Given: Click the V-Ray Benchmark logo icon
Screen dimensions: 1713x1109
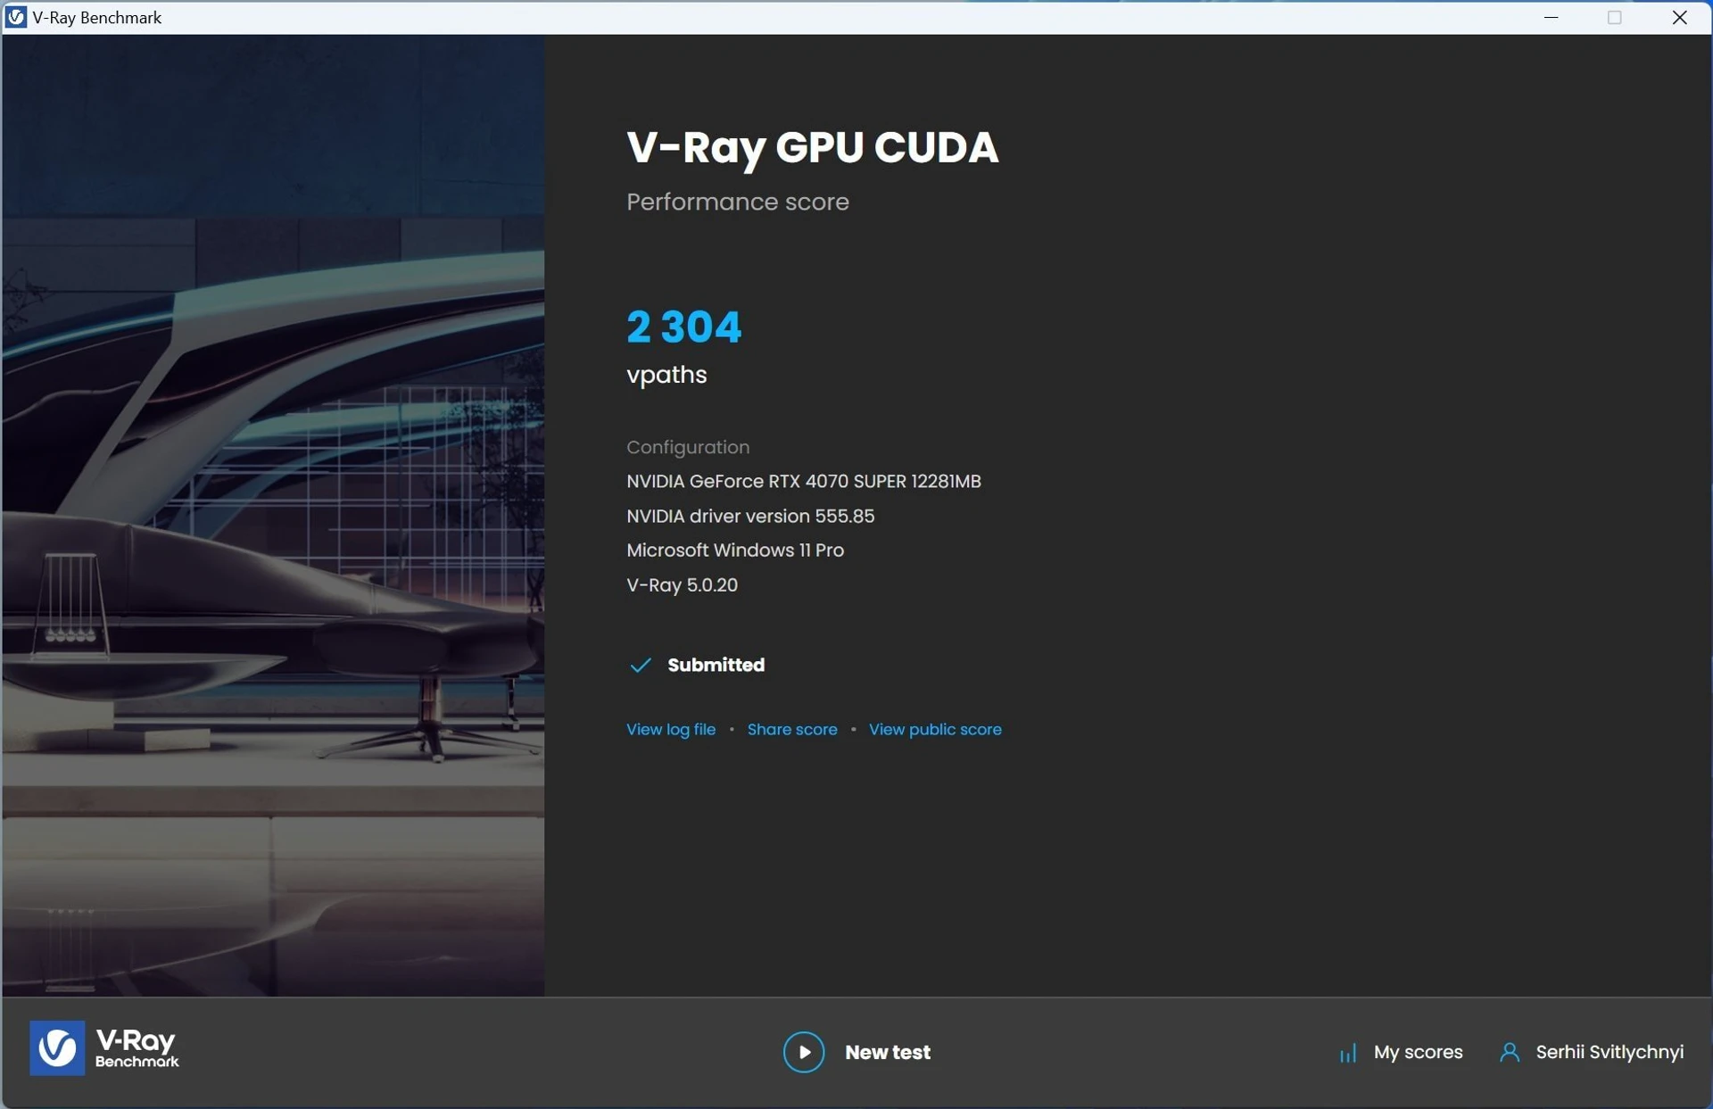Looking at the screenshot, I should [57, 1047].
